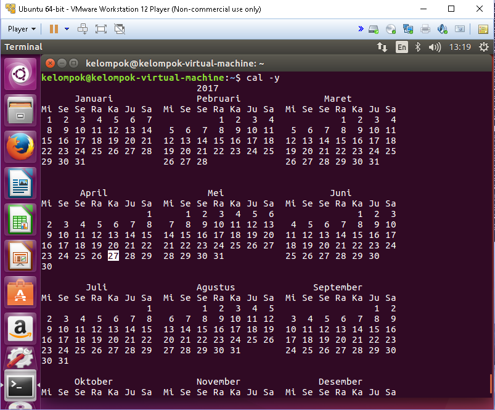
Task: Pause the virtual machine
Action: coord(54,29)
